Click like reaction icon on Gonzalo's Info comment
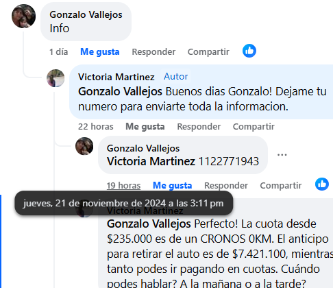Image resolution: width=333 pixels, height=288 pixels. click(x=249, y=51)
